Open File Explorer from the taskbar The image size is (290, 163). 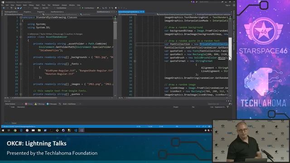(x=39, y=130)
